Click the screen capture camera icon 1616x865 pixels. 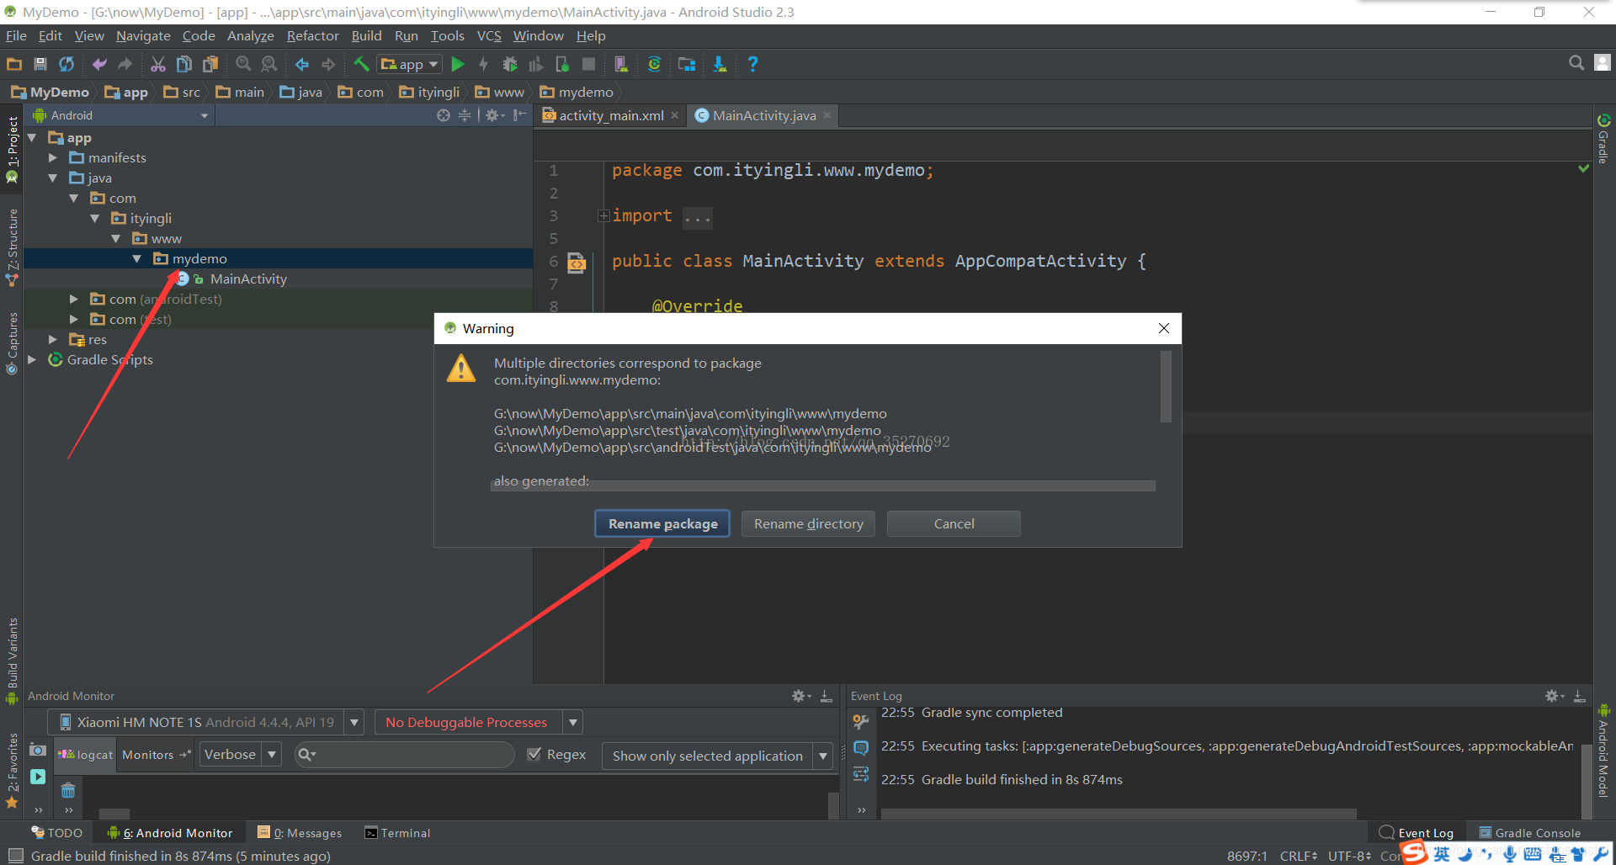(38, 750)
